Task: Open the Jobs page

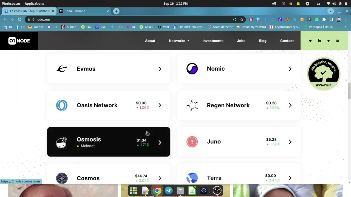Action: pos(241,41)
